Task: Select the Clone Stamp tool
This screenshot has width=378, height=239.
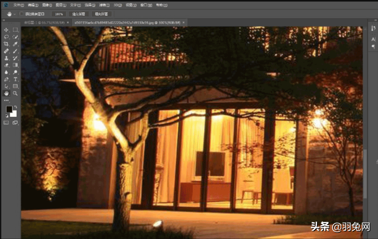Action: [x=6, y=58]
